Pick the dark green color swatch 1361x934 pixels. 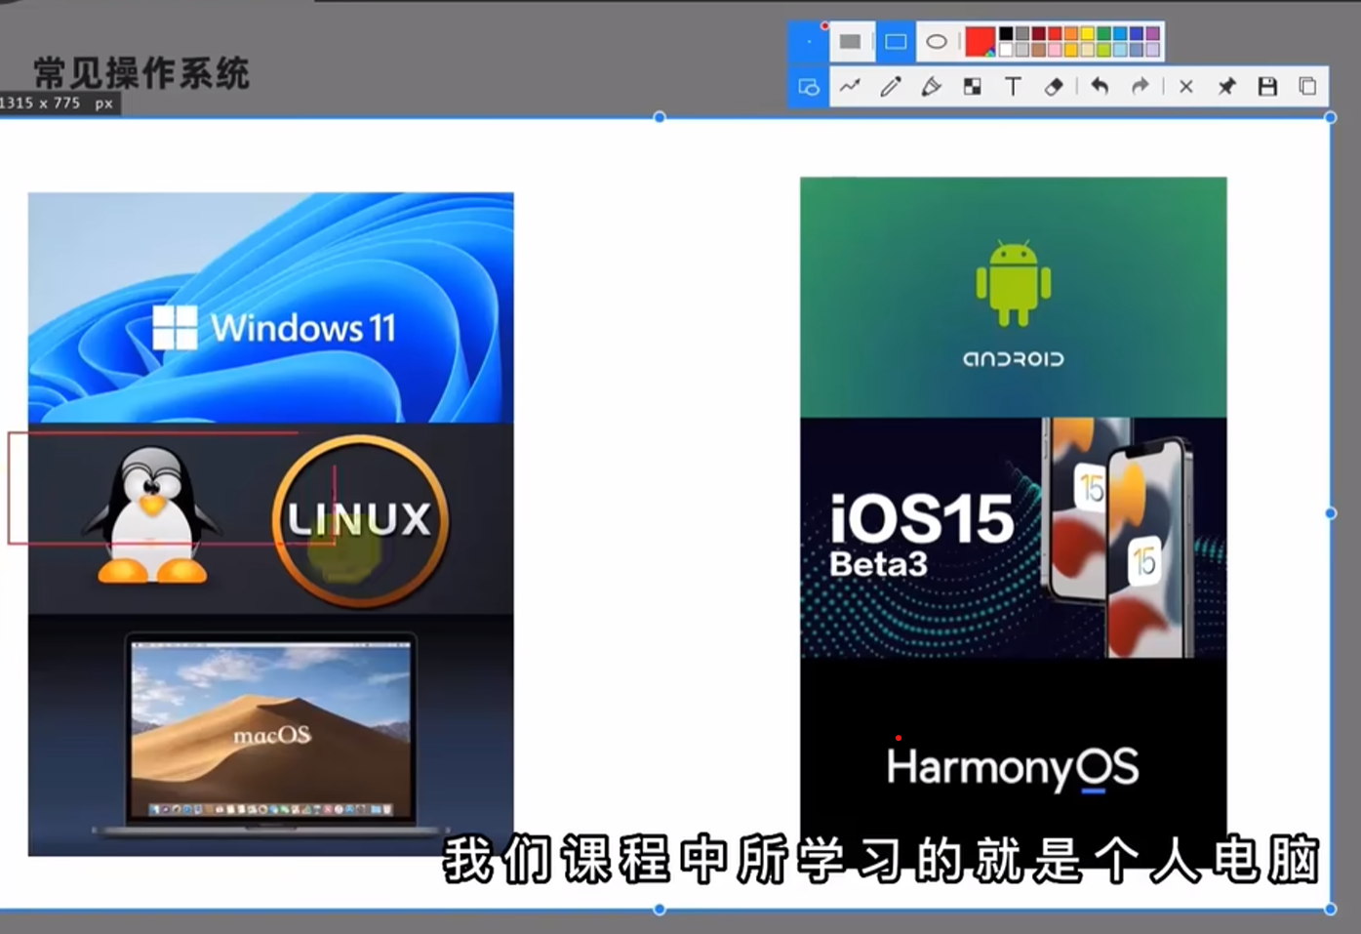[1104, 34]
